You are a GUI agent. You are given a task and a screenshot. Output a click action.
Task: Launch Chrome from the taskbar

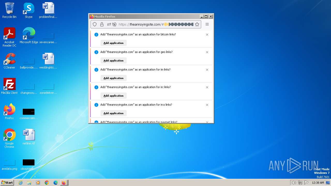click(x=47, y=183)
